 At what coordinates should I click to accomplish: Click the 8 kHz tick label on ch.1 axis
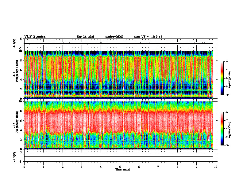21,61
